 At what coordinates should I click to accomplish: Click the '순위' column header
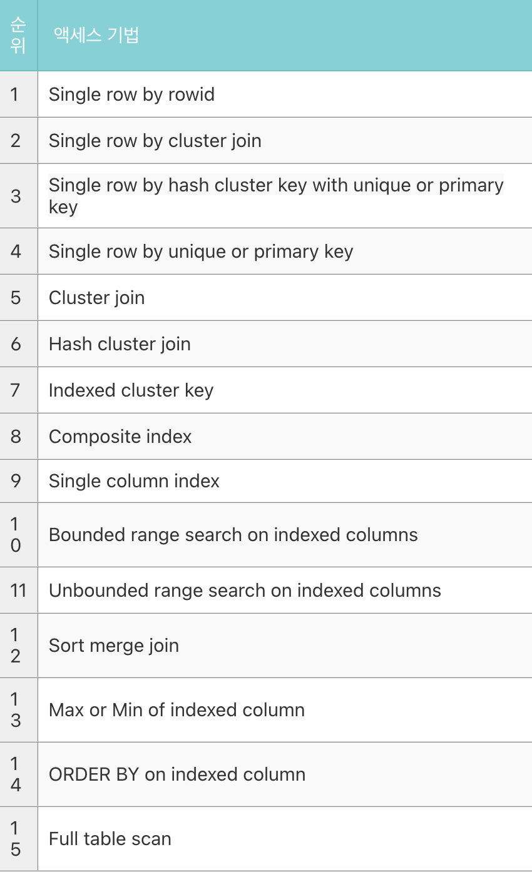click(19, 35)
